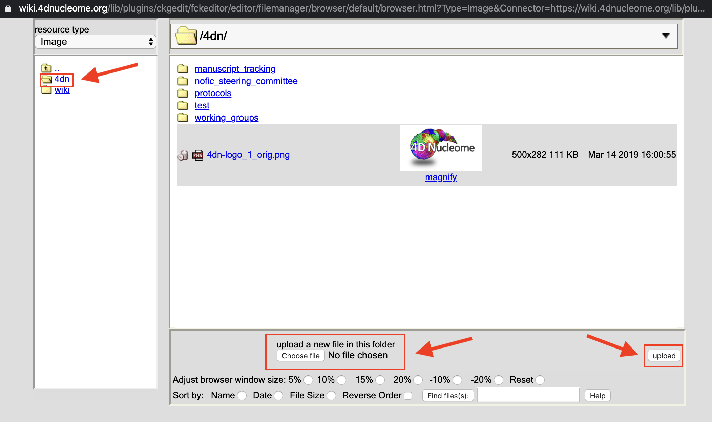Viewport: 712px width, 422px height.
Task: Click the parent directory up-folder icon
Action: 46,68
